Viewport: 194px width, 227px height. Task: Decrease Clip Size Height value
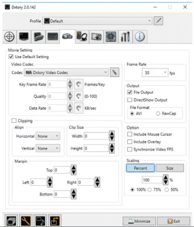tap(112, 151)
